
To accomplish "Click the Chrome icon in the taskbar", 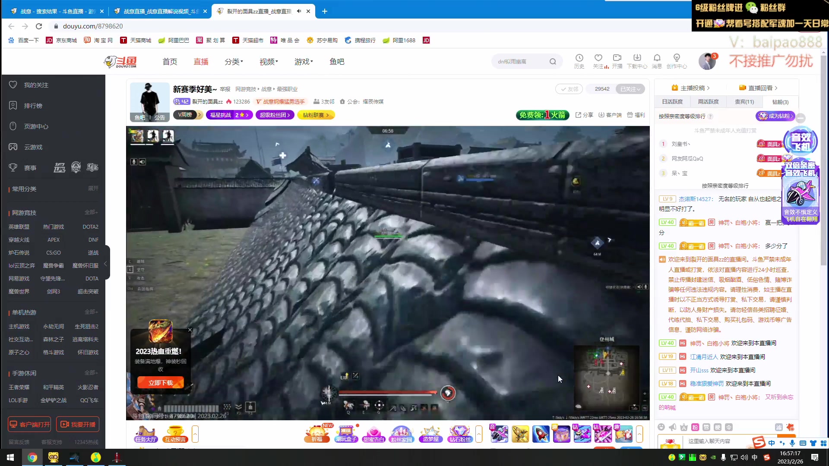I will (32, 457).
